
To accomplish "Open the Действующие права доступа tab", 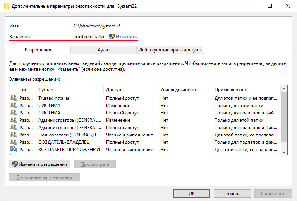I will pyautogui.click(x=170, y=50).
